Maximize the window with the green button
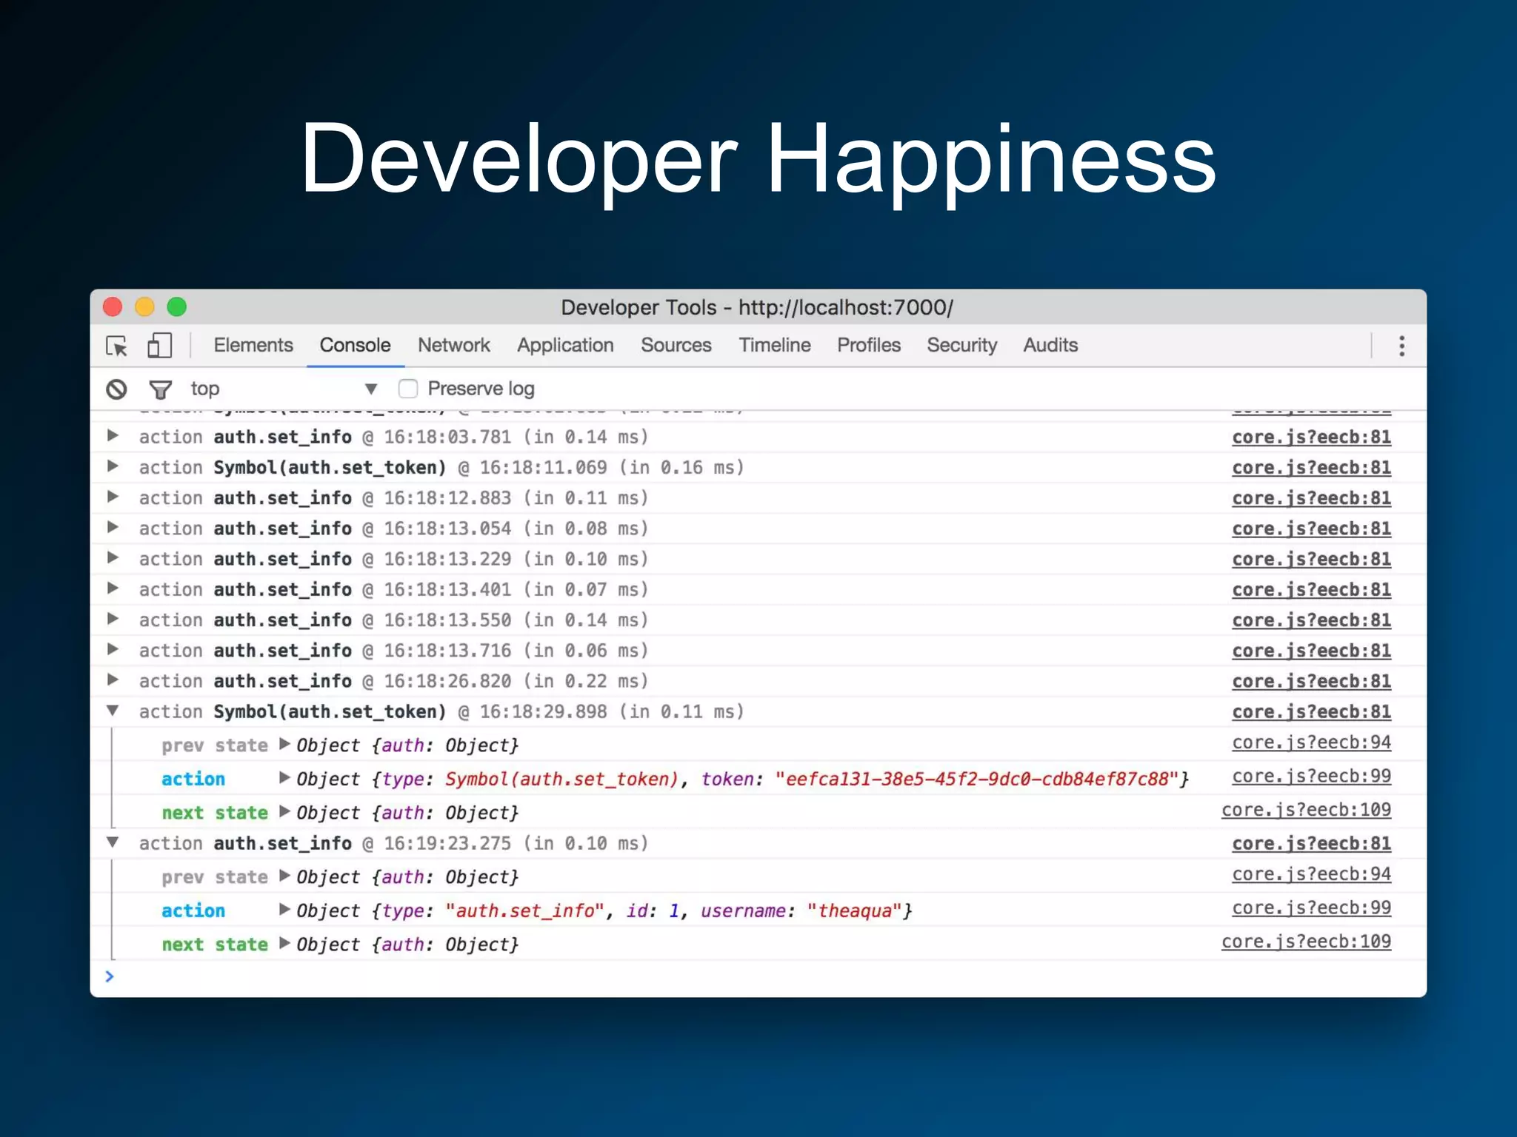The height and width of the screenshot is (1137, 1517). [x=176, y=306]
